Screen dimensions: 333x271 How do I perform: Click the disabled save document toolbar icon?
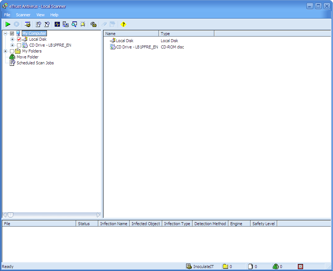point(113,24)
